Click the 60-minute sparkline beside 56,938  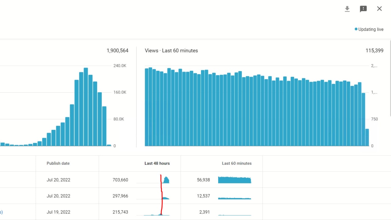point(234,180)
